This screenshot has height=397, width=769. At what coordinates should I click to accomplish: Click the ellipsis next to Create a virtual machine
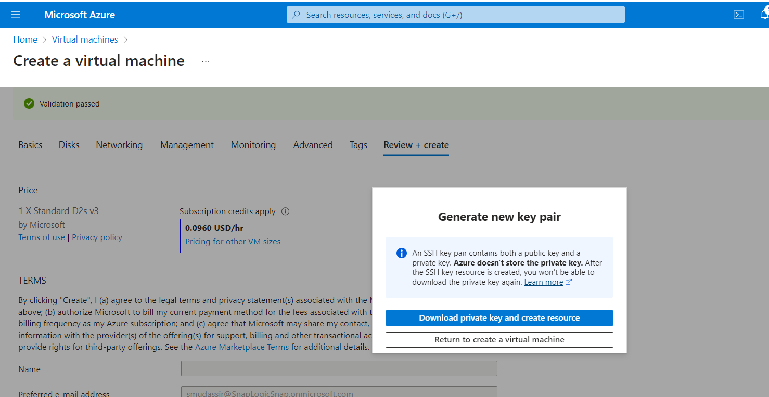point(206,61)
